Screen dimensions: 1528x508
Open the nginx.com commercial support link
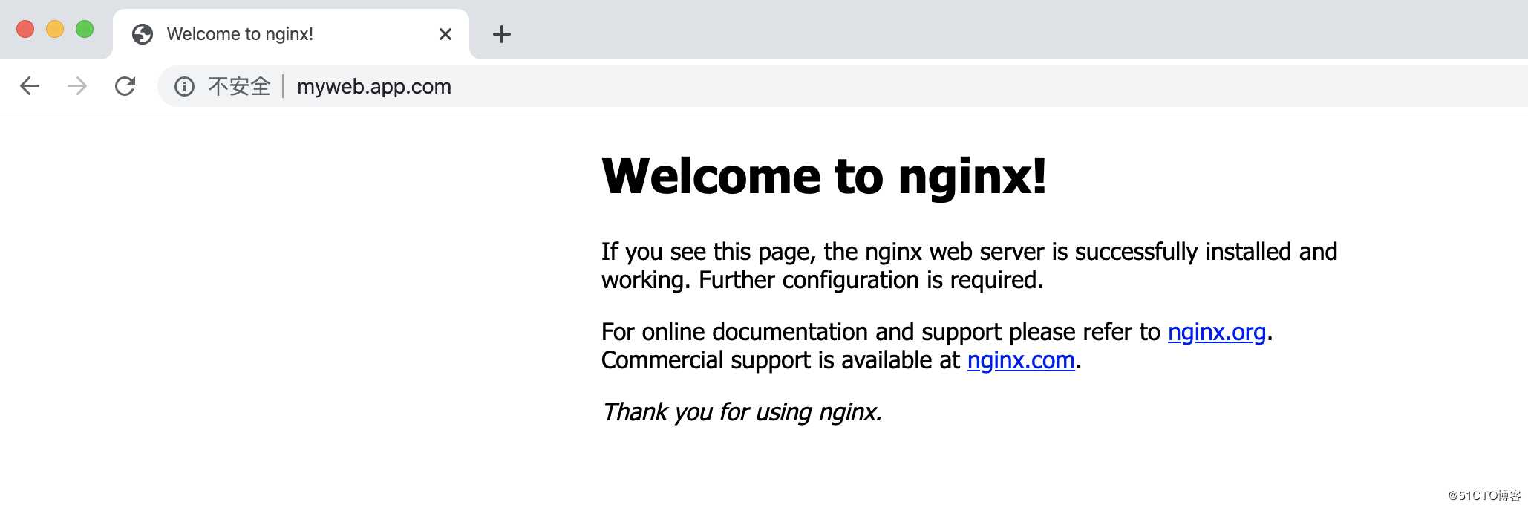coord(1021,360)
